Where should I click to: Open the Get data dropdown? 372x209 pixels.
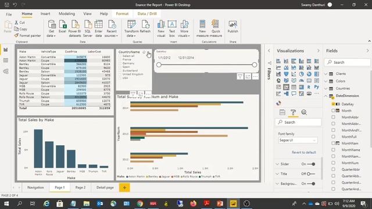51,28
